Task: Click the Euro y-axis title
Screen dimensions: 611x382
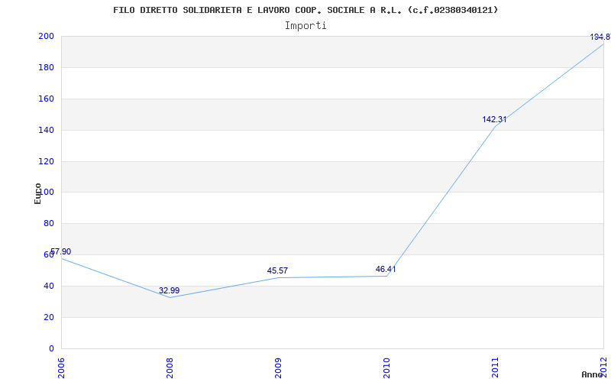Action: 37,193
